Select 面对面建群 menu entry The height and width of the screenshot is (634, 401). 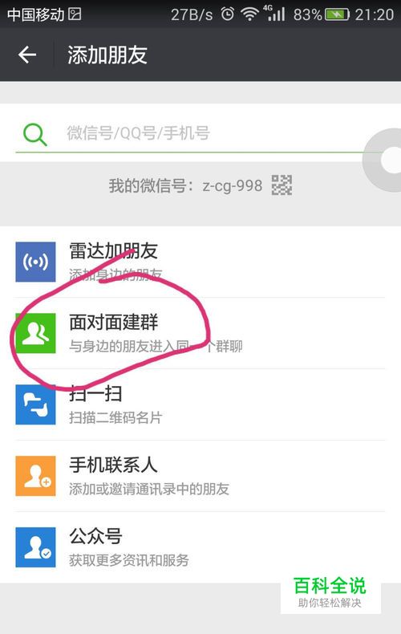tap(200, 333)
